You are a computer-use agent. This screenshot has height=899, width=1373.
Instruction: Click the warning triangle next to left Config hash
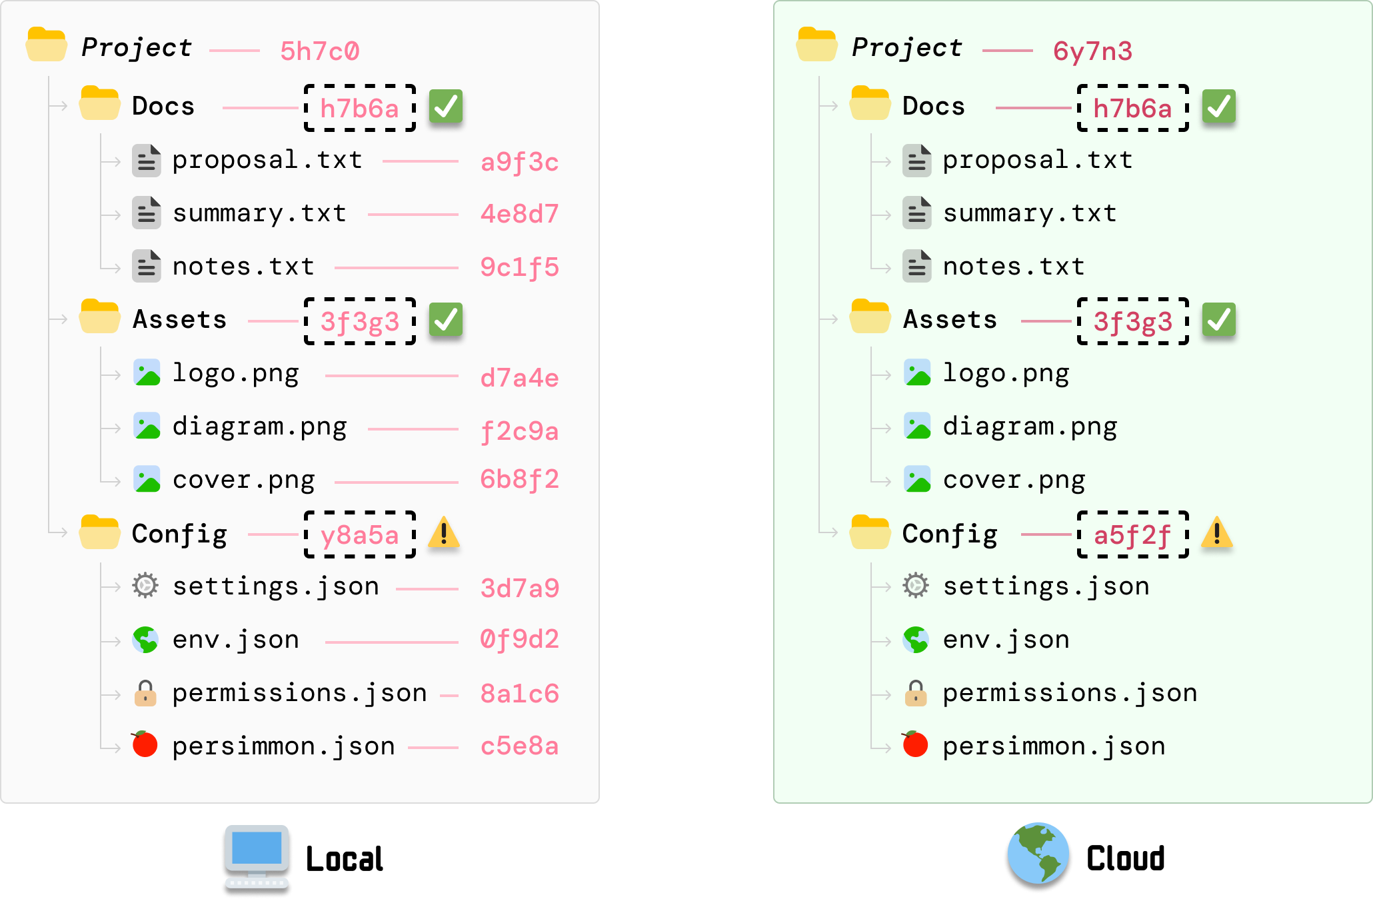[444, 533]
